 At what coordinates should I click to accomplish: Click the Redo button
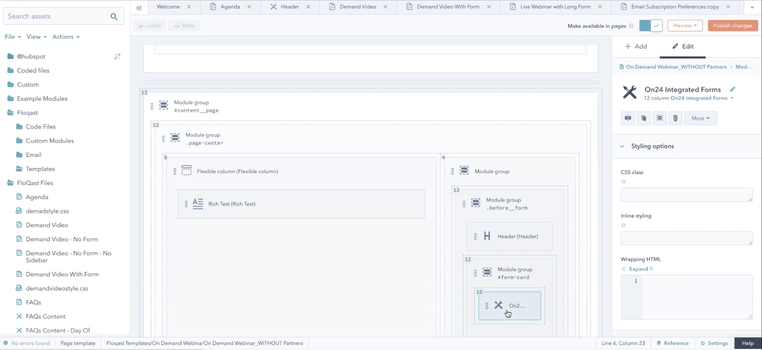click(184, 26)
